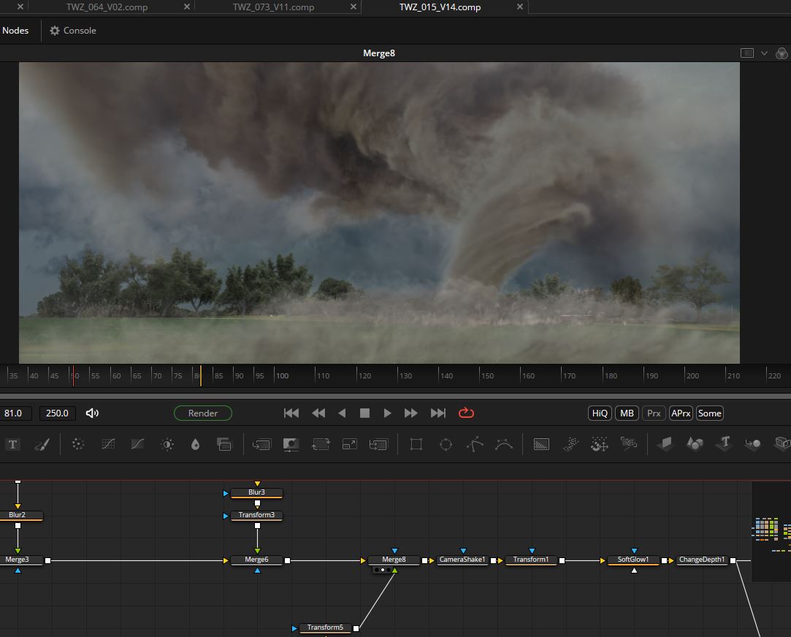
Task: Toggle HiQ high quality mode
Action: click(x=600, y=413)
